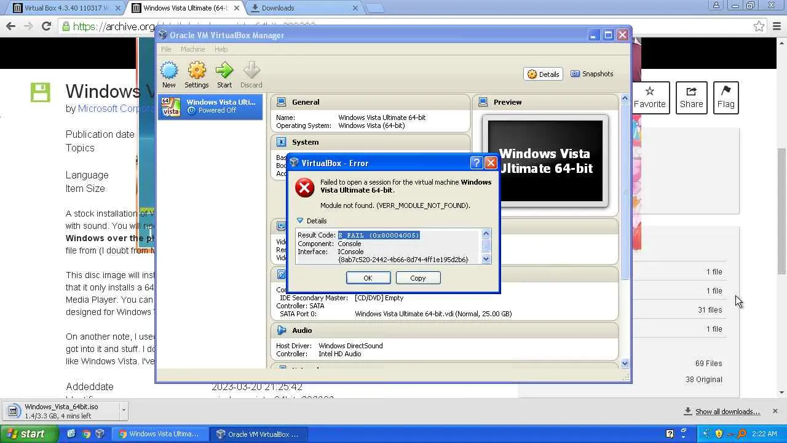Screen dimensions: 787x443
Task: Reload the archive.org page
Action: 46,26
